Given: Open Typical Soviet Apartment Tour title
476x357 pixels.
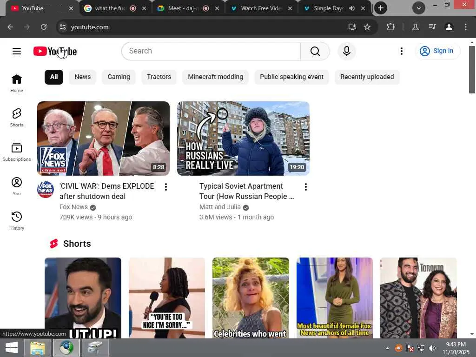Looking at the screenshot, I should click(x=246, y=191).
